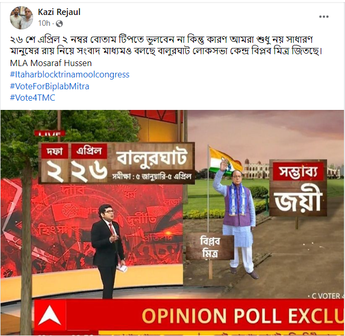Click the LIVE badge in image
345x336 pixels.
50,133
